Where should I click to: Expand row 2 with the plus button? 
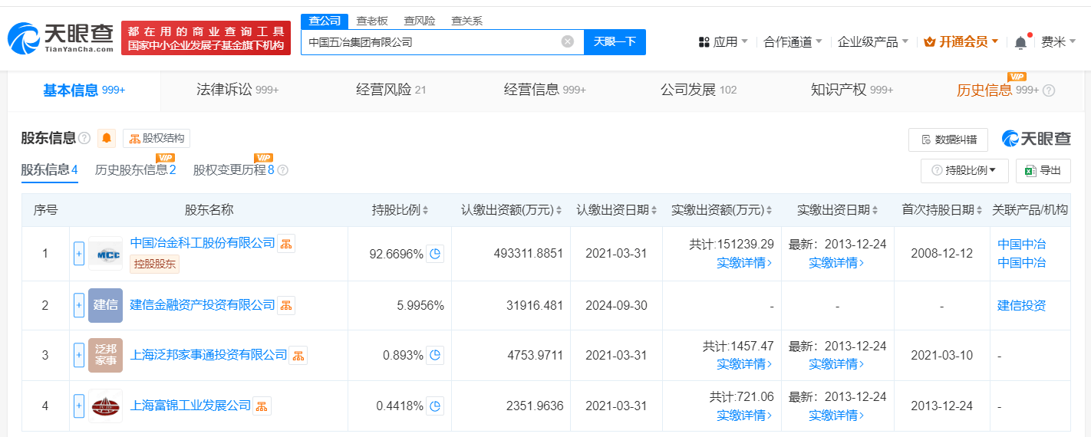(78, 305)
